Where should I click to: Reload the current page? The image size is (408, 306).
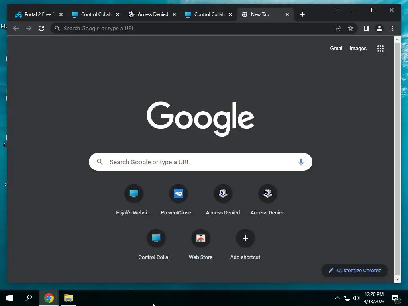pyautogui.click(x=41, y=28)
